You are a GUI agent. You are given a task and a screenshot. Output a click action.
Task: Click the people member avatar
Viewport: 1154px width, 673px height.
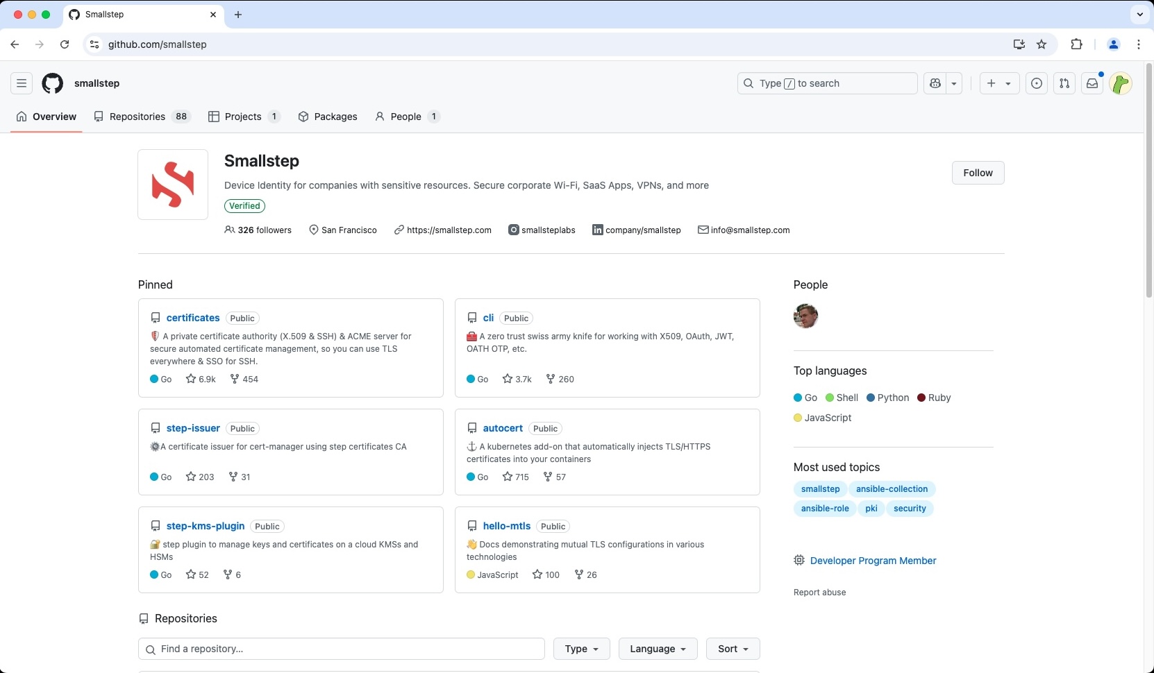point(805,316)
